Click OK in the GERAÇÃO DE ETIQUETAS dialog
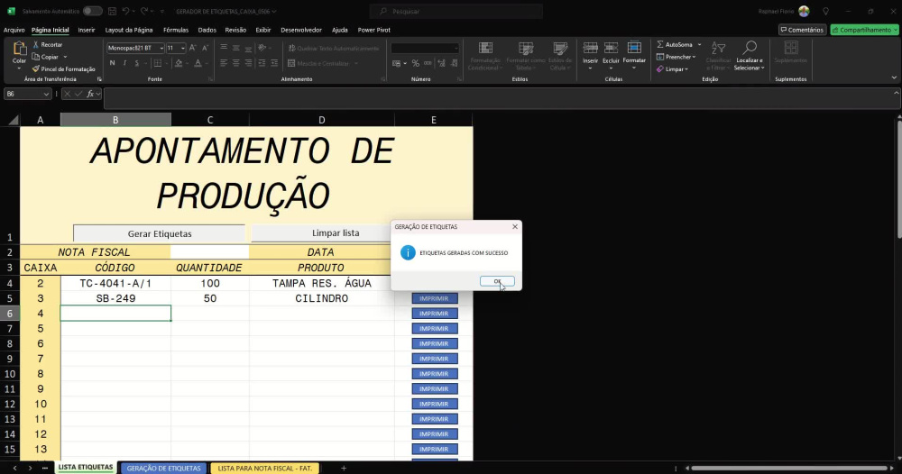The height and width of the screenshot is (474, 902). coord(497,281)
